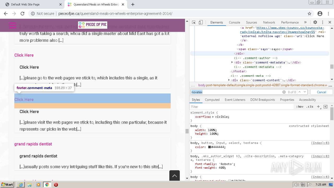Go back in the browser
The height and width of the screenshot is (188, 334).
6,14
